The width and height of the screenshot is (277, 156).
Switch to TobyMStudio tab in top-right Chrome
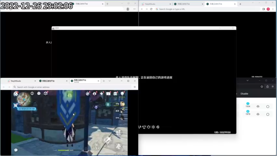pos(156,4)
